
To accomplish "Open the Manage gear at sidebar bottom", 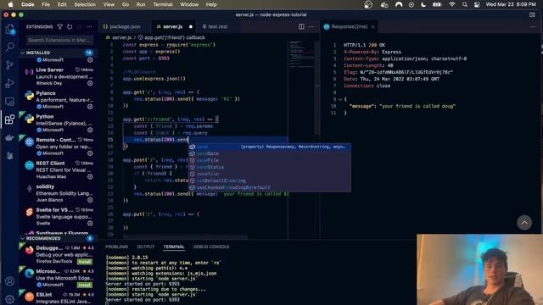I will [x=9, y=299].
